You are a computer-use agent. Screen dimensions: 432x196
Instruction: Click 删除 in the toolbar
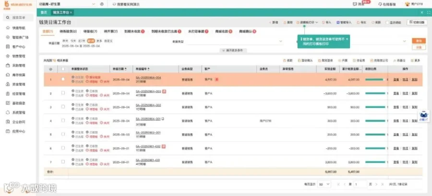288,22
